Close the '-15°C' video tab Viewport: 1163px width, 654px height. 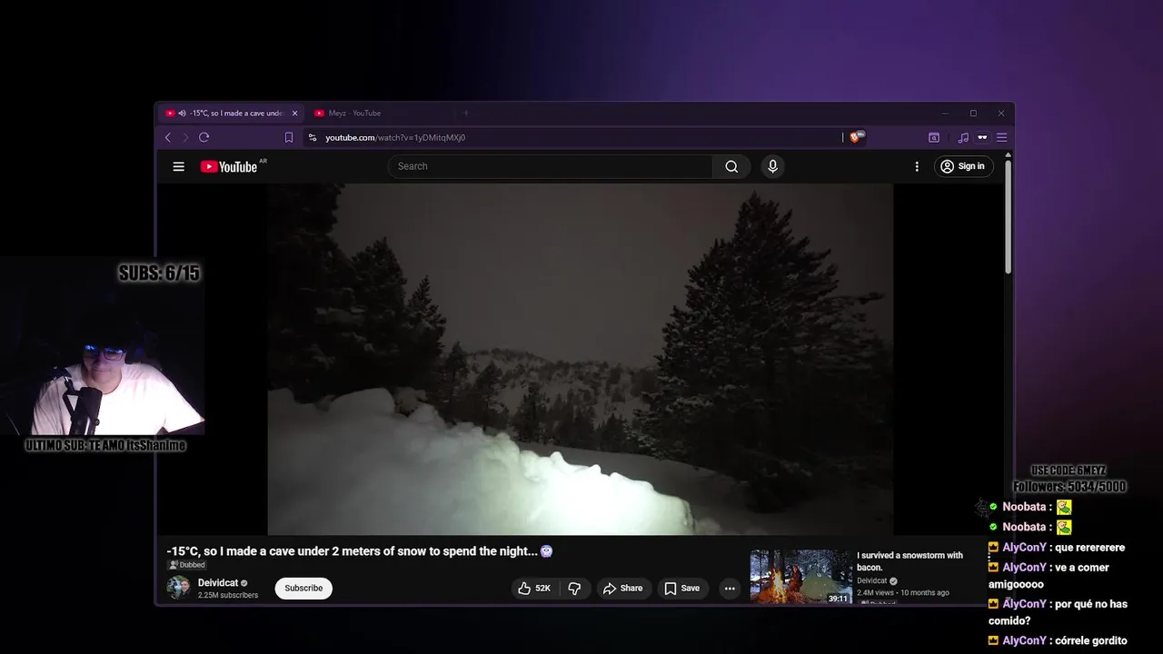coord(294,114)
